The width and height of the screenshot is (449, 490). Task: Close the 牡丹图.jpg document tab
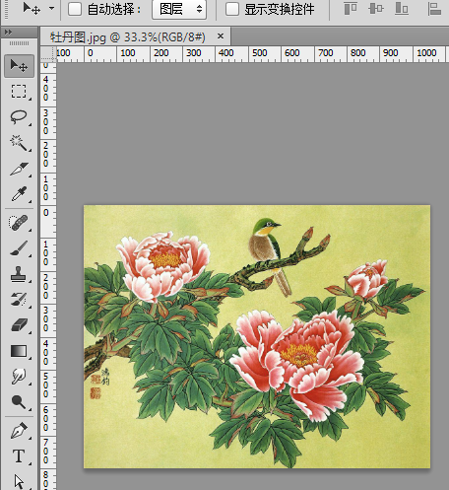pos(221,35)
